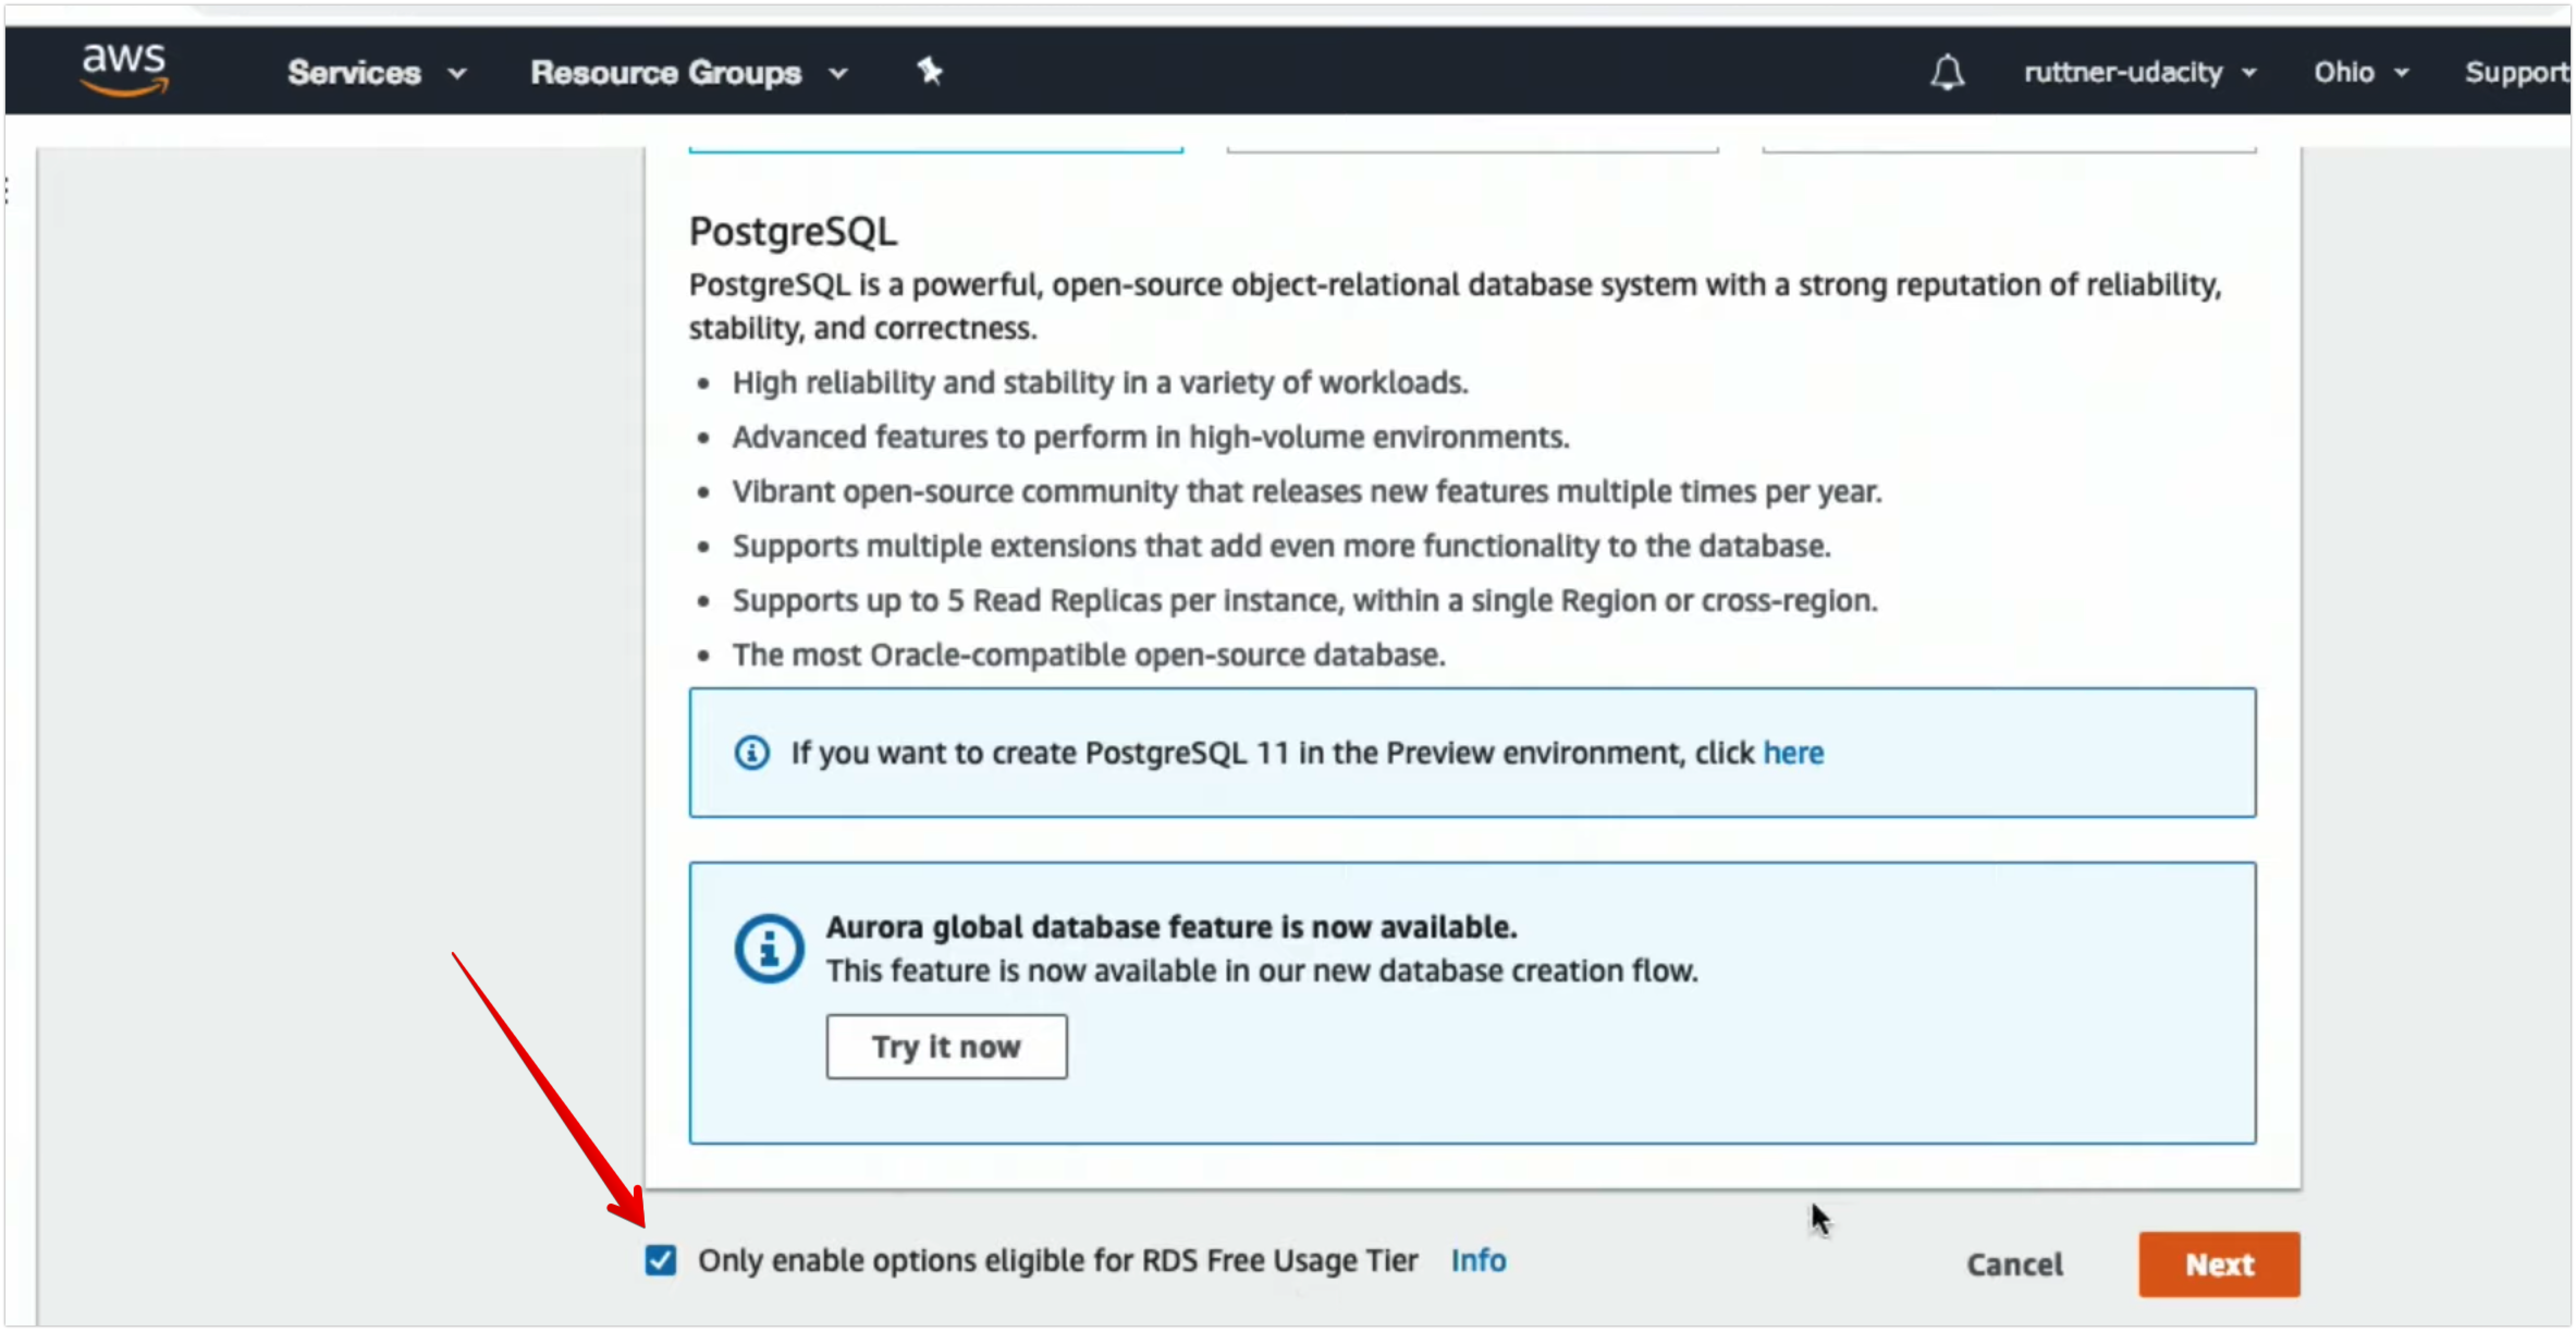Open the Resource Groups menu
The height and width of the screenshot is (1331, 2576).
666,72
